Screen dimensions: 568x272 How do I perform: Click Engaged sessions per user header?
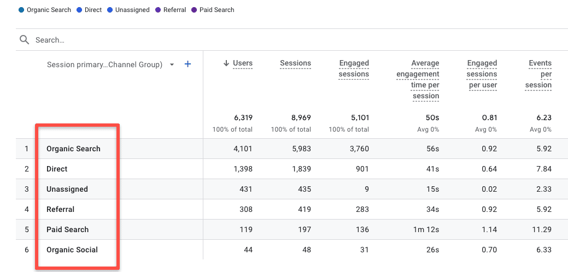tap(482, 74)
